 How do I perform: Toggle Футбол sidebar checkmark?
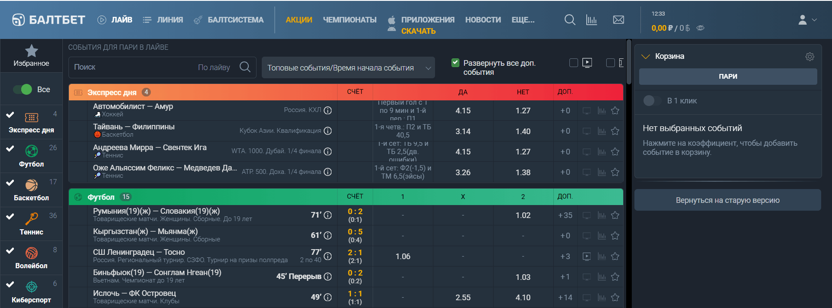(10, 148)
